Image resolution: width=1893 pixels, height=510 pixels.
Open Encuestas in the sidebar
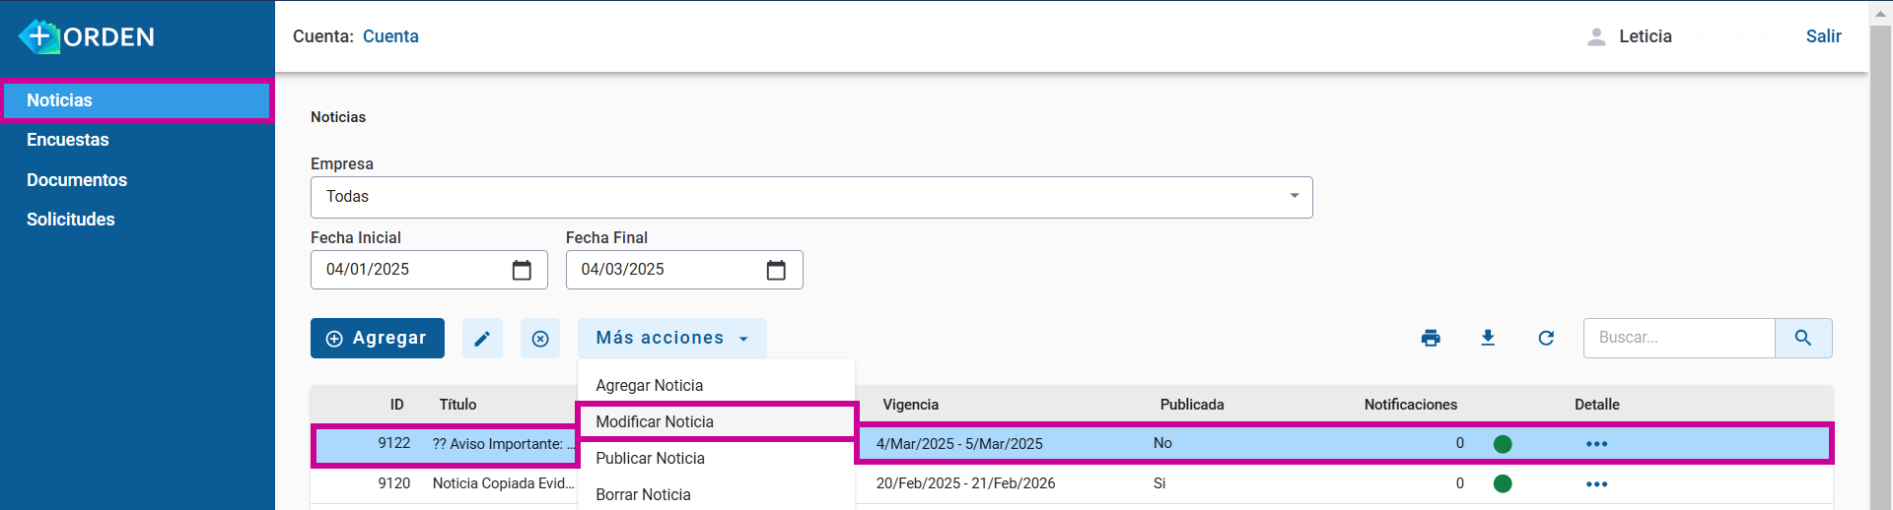click(68, 140)
